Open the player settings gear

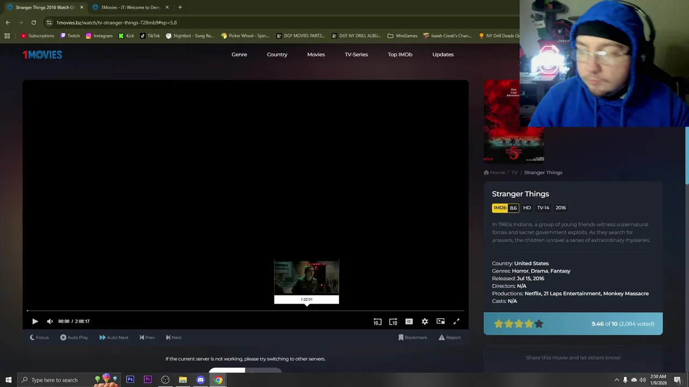425,321
